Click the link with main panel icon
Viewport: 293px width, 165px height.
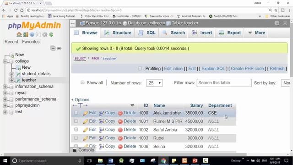point(59,48)
